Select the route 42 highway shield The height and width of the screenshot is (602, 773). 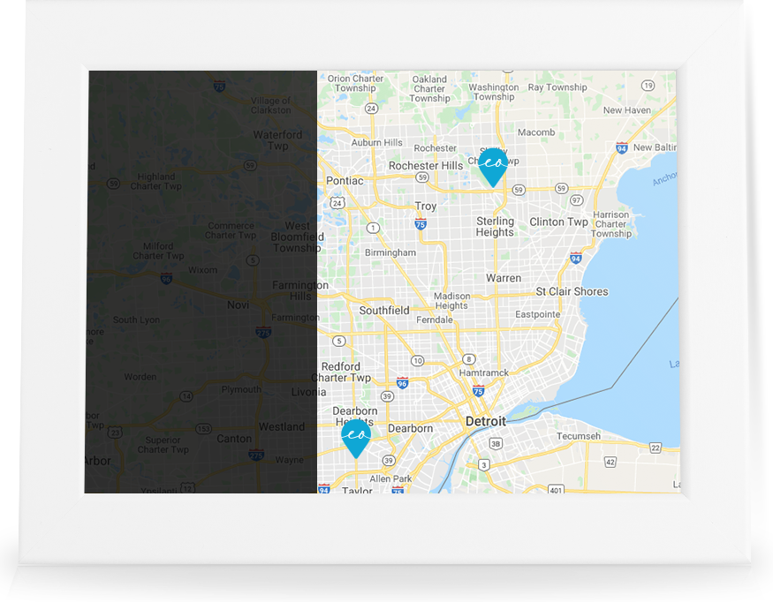pyautogui.click(x=610, y=462)
